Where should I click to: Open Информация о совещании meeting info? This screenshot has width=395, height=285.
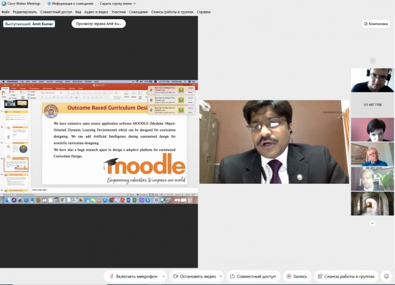pos(70,4)
